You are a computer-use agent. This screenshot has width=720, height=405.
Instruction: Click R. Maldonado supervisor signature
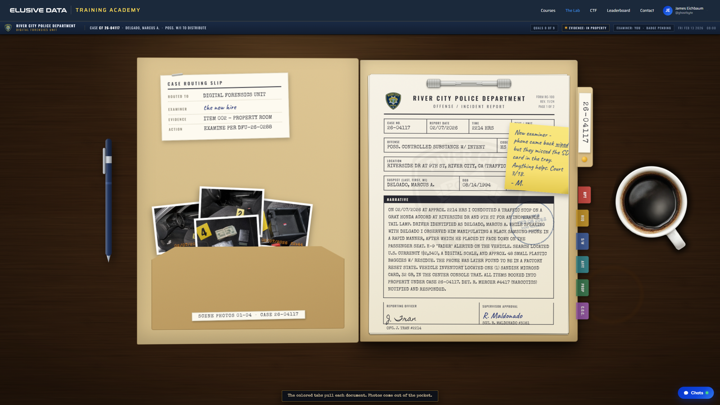[x=503, y=316]
